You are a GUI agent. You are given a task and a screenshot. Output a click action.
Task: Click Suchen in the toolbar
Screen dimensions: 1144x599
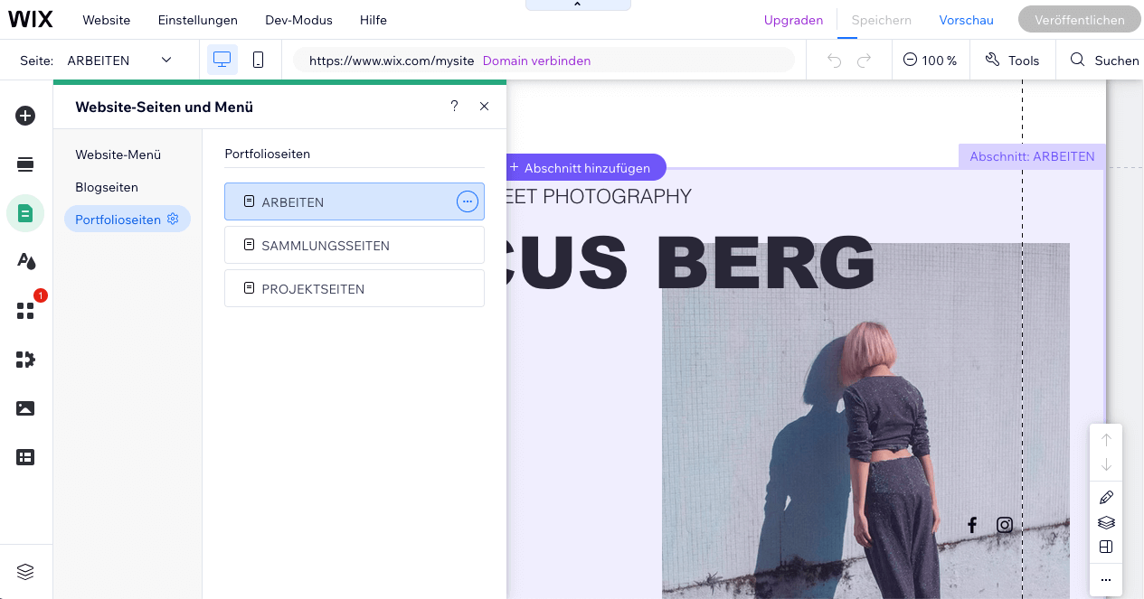point(1104,61)
